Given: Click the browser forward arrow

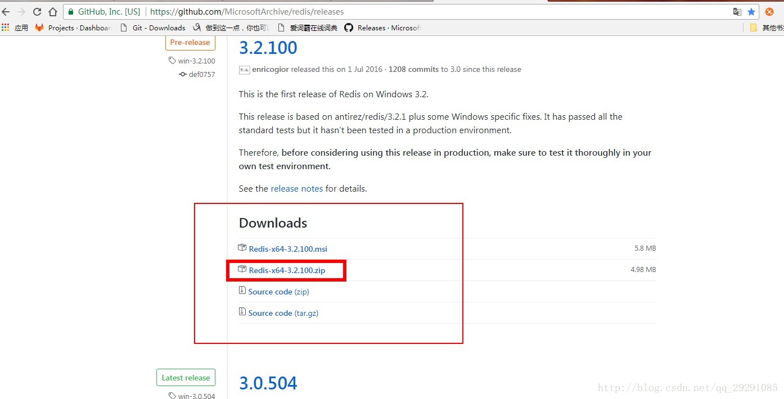Looking at the screenshot, I should click(21, 11).
